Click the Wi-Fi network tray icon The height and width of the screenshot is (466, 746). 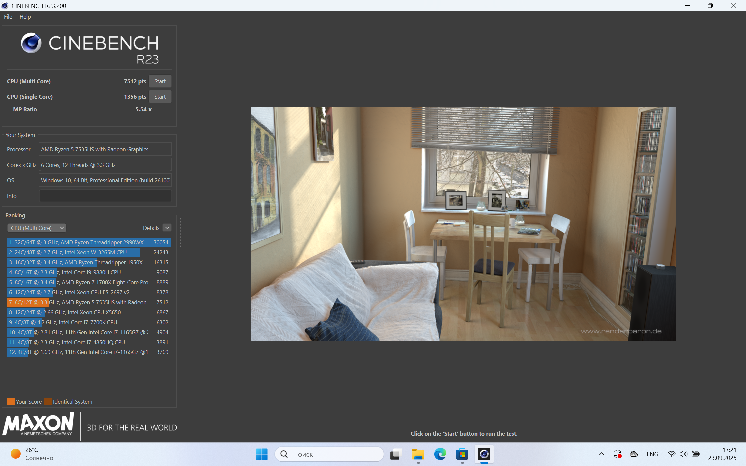[671, 454]
